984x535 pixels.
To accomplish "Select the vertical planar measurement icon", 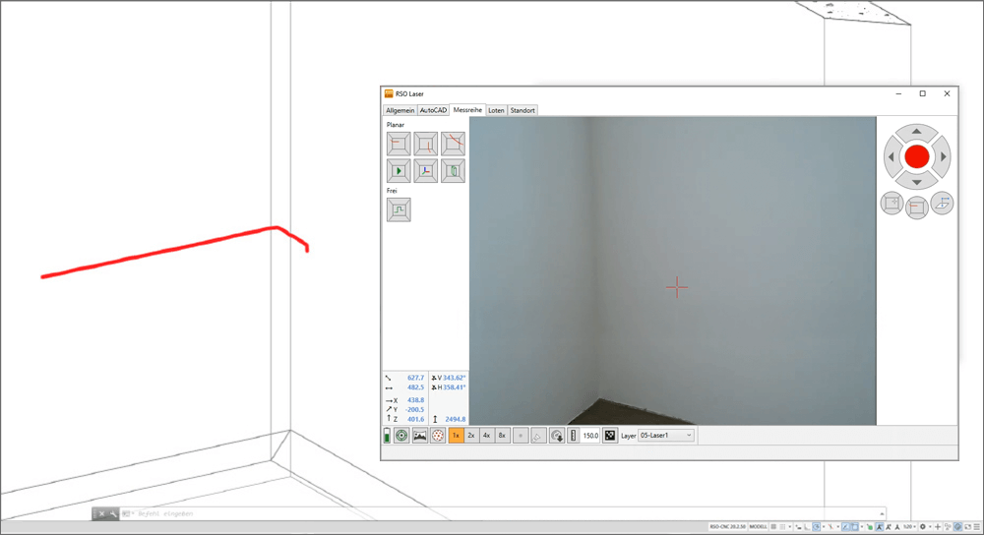I will (x=425, y=144).
